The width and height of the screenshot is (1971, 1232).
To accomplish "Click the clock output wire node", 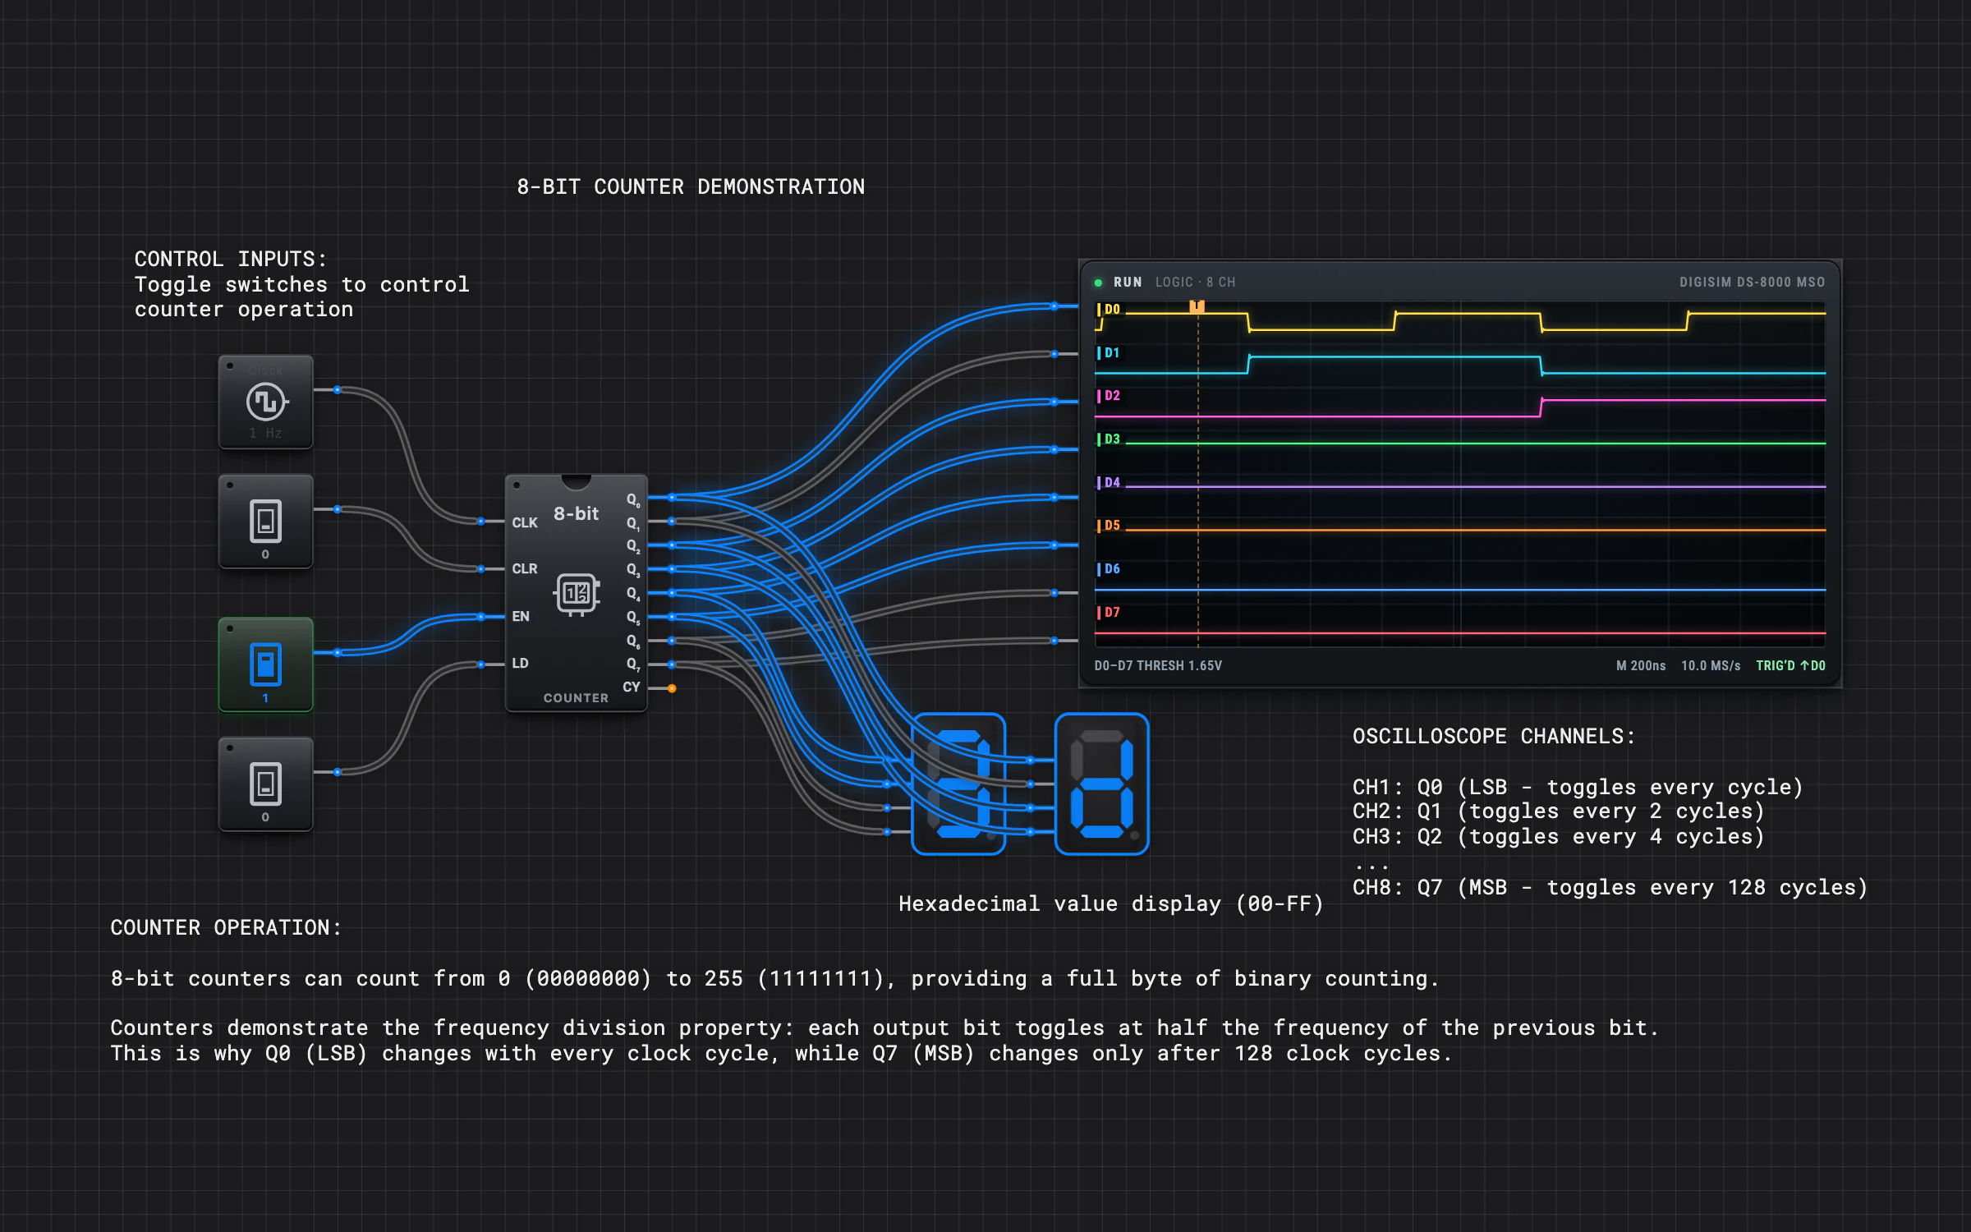I will 338,390.
